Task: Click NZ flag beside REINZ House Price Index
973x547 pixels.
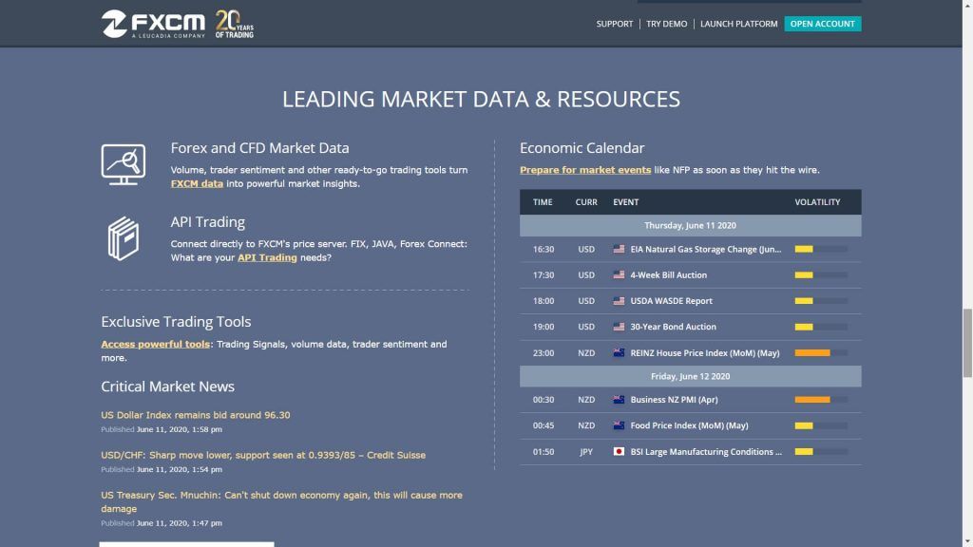Action: point(619,353)
